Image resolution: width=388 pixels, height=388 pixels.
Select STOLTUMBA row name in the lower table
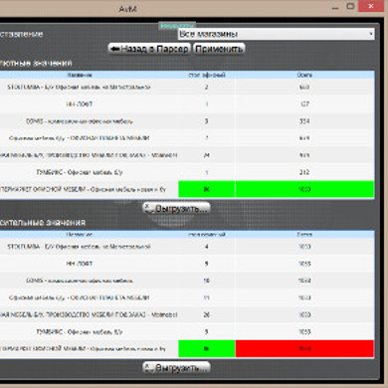tap(79, 247)
